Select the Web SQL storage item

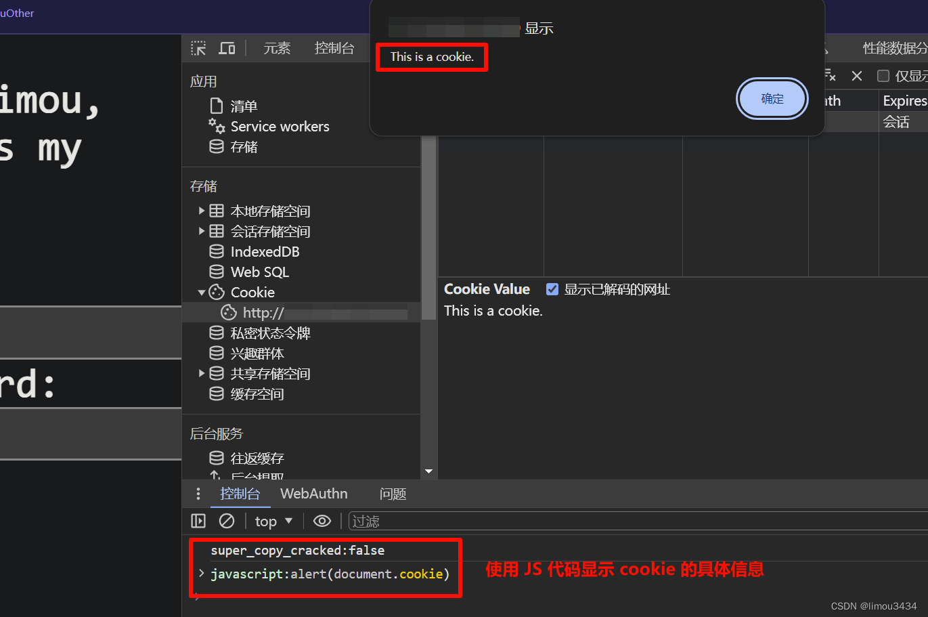click(260, 272)
